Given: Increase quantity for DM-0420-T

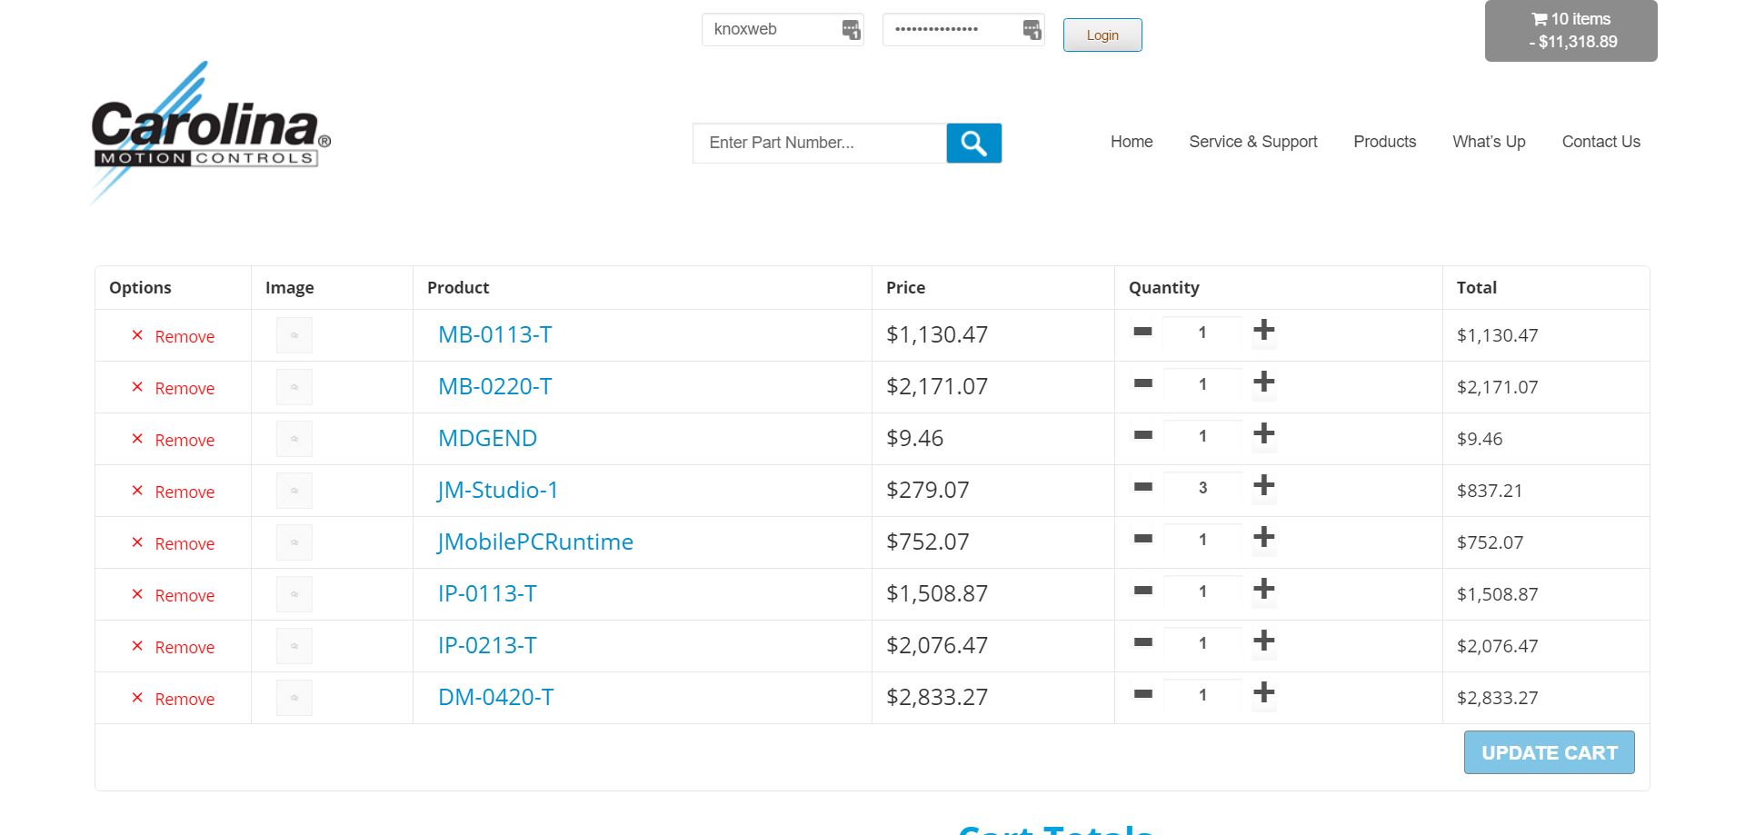Looking at the screenshot, I should (1264, 693).
